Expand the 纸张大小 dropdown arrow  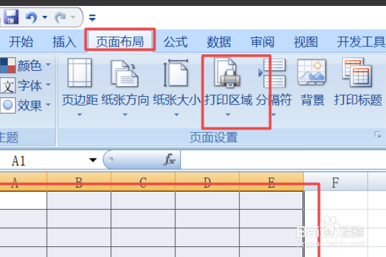(176, 115)
